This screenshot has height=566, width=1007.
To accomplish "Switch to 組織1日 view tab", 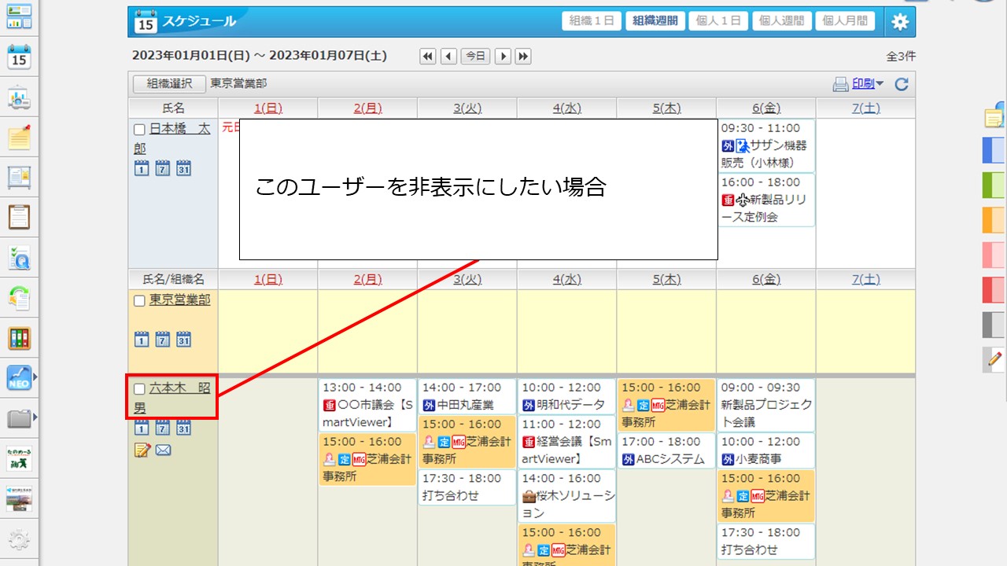I will tap(592, 21).
